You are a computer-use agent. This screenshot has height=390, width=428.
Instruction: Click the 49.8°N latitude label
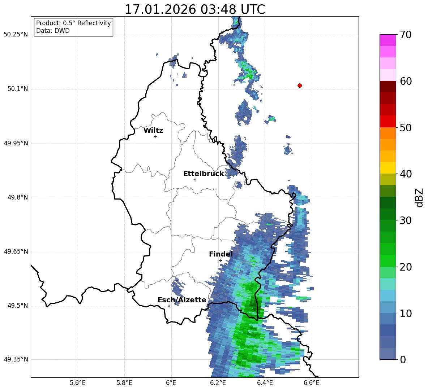tap(18, 197)
